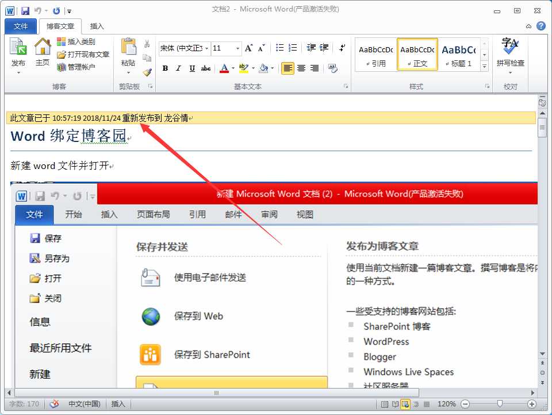
Task: Open 管理帐户 manage accounts
Action: (76, 67)
